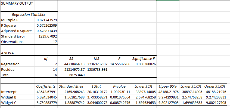Click the R Square label cell
The image size is (230, 108).
pyautogui.click(x=17, y=25)
